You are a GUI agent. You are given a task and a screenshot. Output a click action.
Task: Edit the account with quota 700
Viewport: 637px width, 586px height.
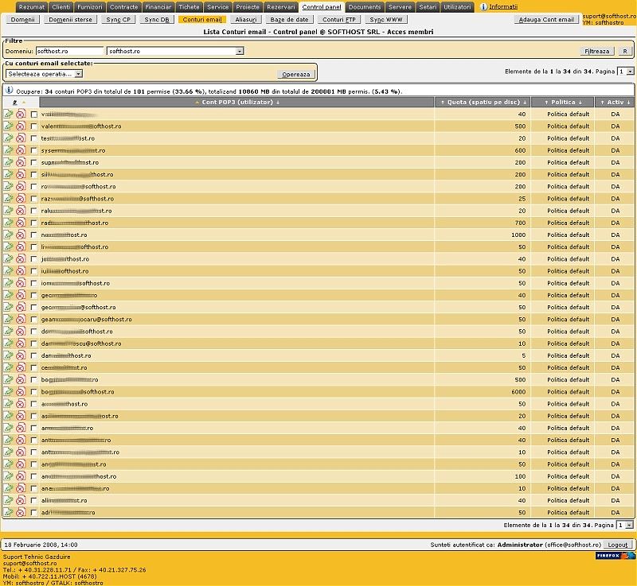coord(8,223)
